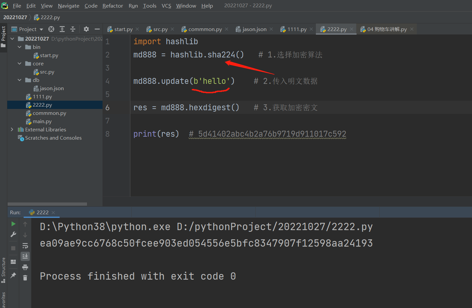Viewport: 472px width, 308px height.
Task: Click the Collapse All icon in Project panel
Action: click(73, 29)
